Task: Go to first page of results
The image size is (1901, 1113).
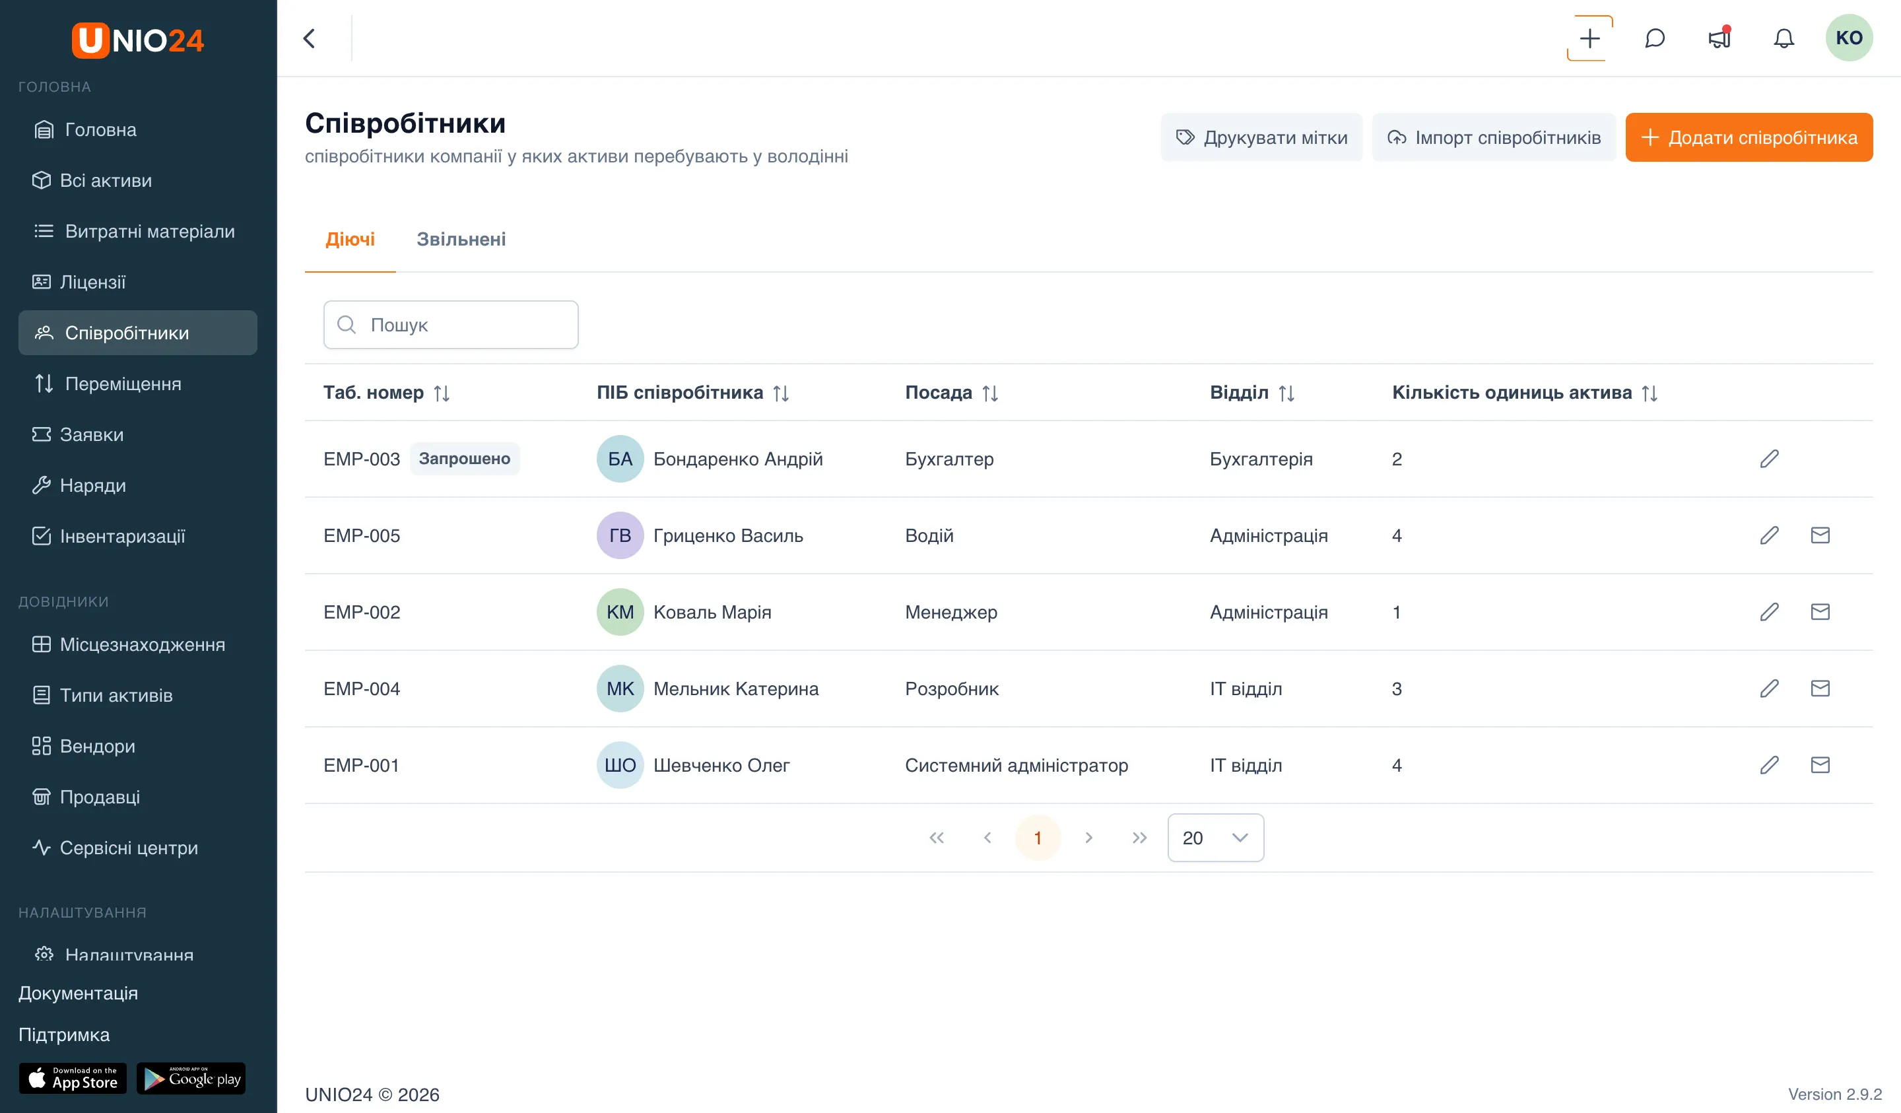Action: coord(936,838)
